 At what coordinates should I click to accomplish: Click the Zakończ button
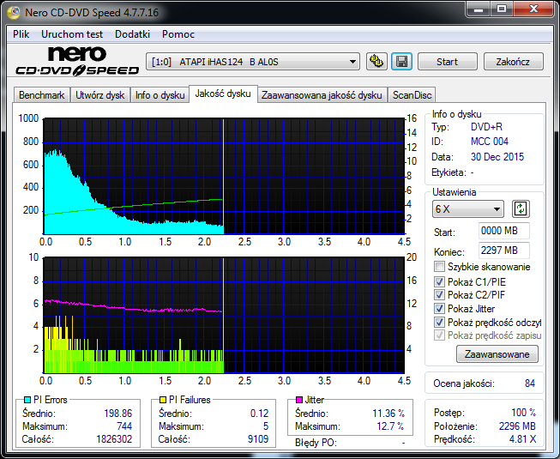tap(513, 62)
